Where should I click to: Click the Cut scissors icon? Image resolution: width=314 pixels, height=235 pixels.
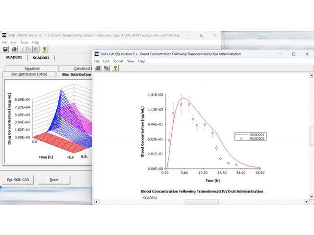23,49
